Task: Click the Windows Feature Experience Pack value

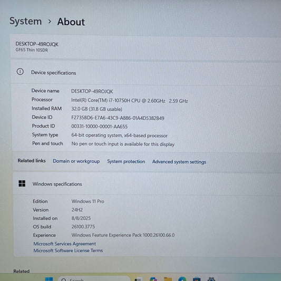Action: click(123, 235)
